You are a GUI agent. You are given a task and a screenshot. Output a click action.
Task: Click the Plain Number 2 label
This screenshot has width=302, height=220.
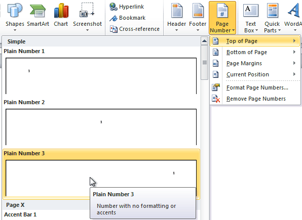pyautogui.click(x=24, y=102)
